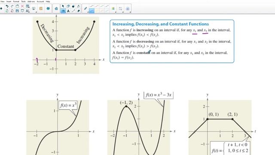Pick the yellow highlighter pen preset
The width and height of the screenshot is (275, 155).
point(97,11)
